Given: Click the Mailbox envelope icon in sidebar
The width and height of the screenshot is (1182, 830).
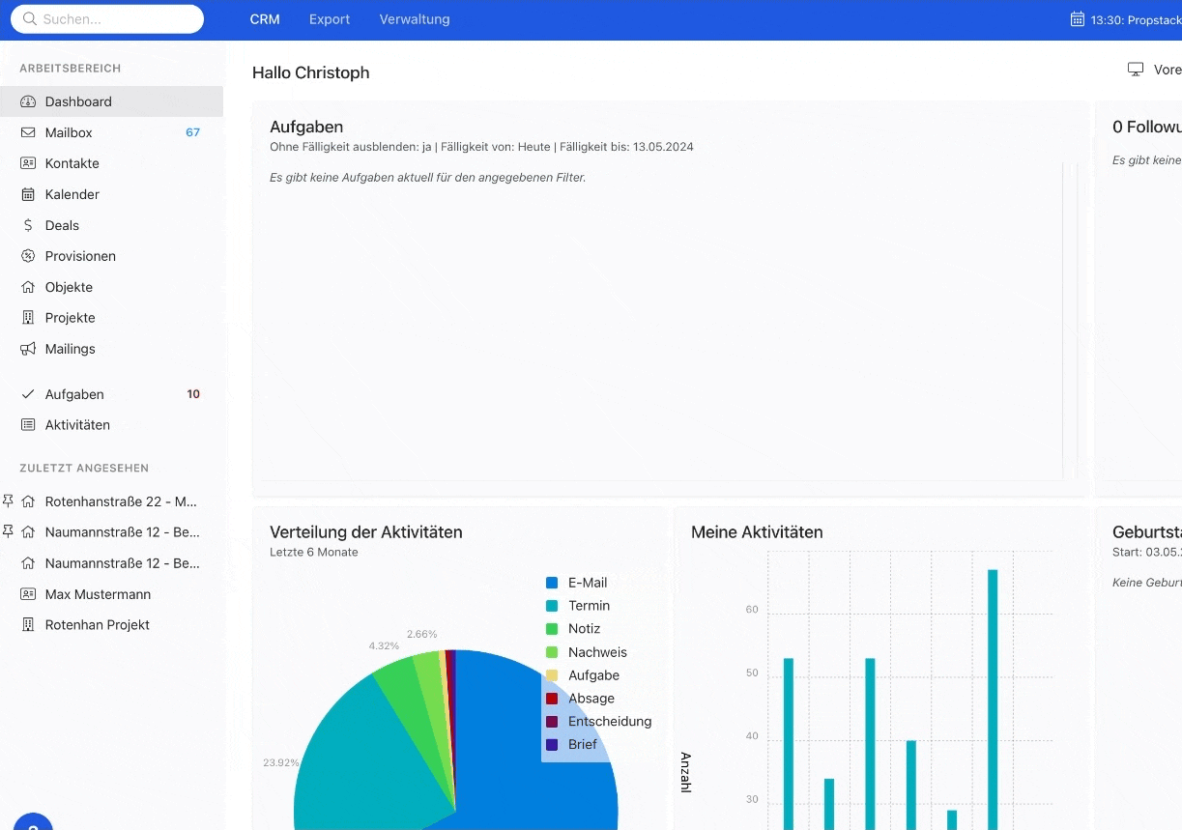Looking at the screenshot, I should [x=28, y=132].
